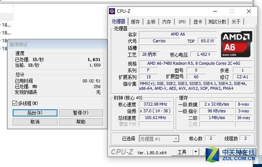Click the 3-way L1 instruction associativity value

pyautogui.click(x=244, y=111)
